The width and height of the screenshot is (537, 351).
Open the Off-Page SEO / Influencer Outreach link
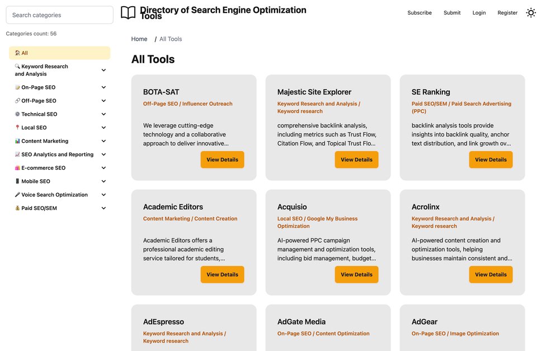click(x=188, y=104)
